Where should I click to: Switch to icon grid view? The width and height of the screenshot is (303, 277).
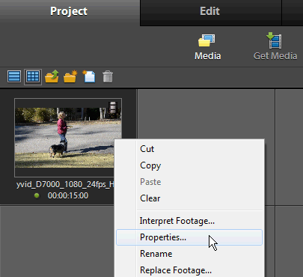click(x=33, y=76)
